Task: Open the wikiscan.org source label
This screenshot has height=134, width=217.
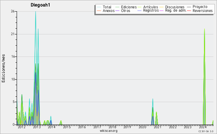Action: [109, 131]
